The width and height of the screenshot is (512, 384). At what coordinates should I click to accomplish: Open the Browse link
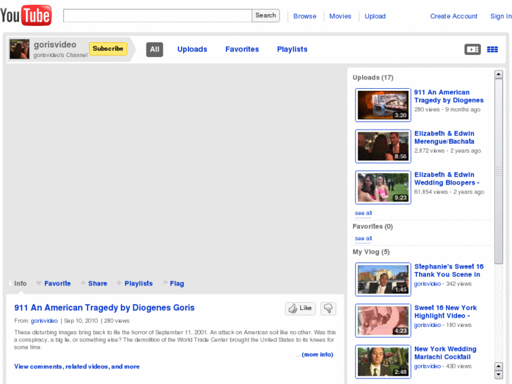click(305, 16)
